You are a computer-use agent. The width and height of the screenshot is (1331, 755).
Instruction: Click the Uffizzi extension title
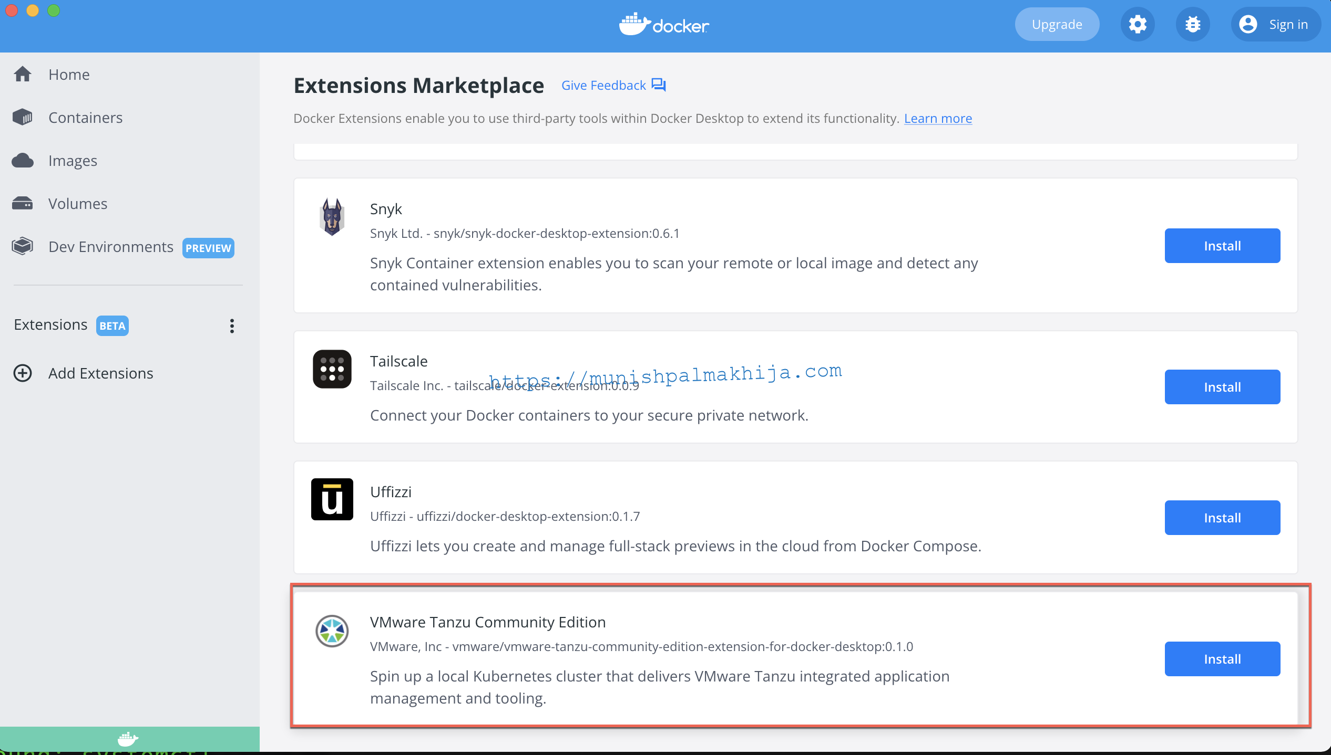(x=391, y=492)
